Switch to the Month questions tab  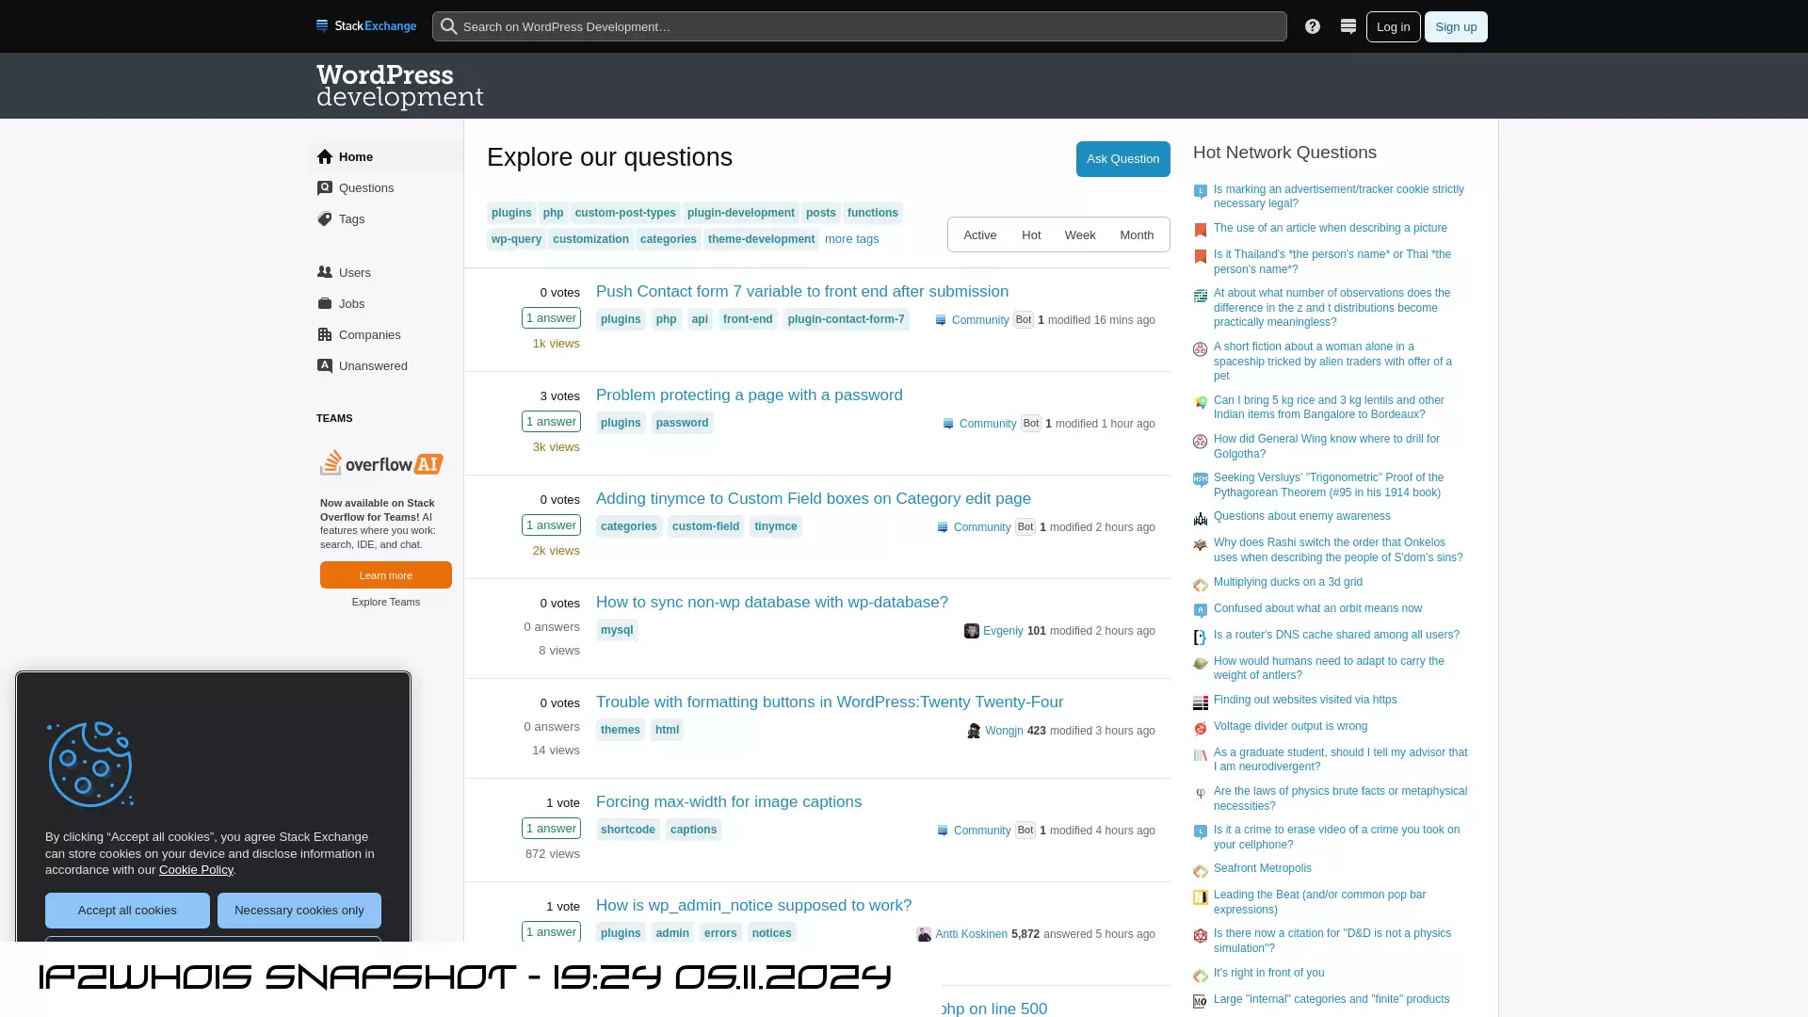(x=1137, y=234)
